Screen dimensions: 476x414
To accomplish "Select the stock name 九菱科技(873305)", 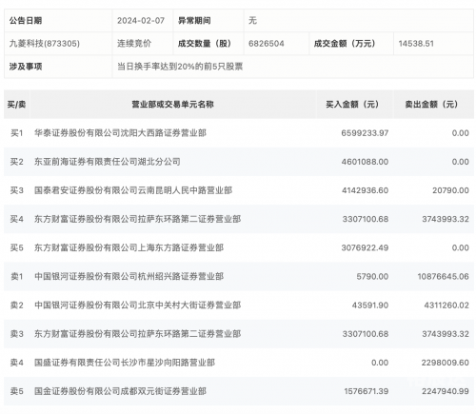I will click(x=45, y=44).
